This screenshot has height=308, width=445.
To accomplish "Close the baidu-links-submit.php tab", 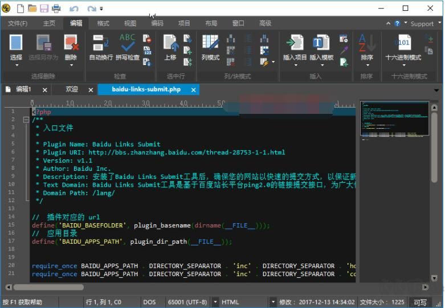I will coord(194,90).
